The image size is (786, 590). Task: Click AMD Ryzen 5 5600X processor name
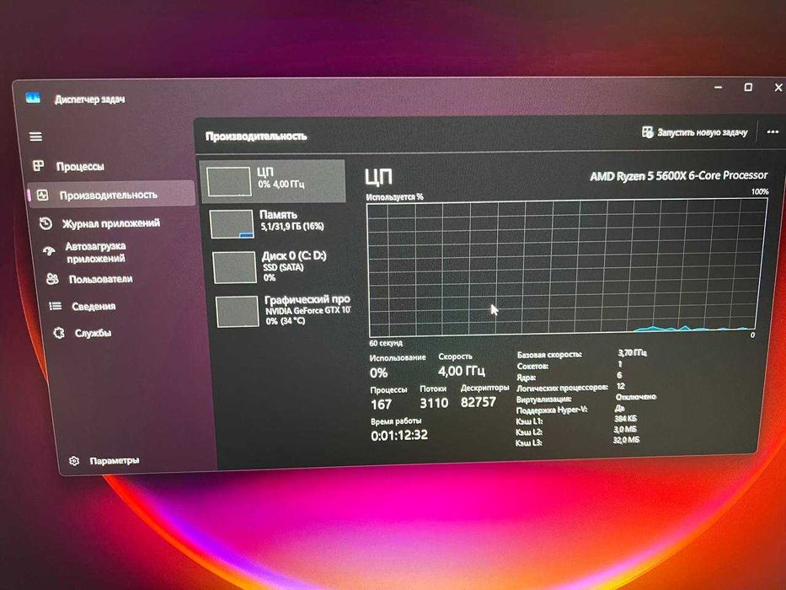679,175
